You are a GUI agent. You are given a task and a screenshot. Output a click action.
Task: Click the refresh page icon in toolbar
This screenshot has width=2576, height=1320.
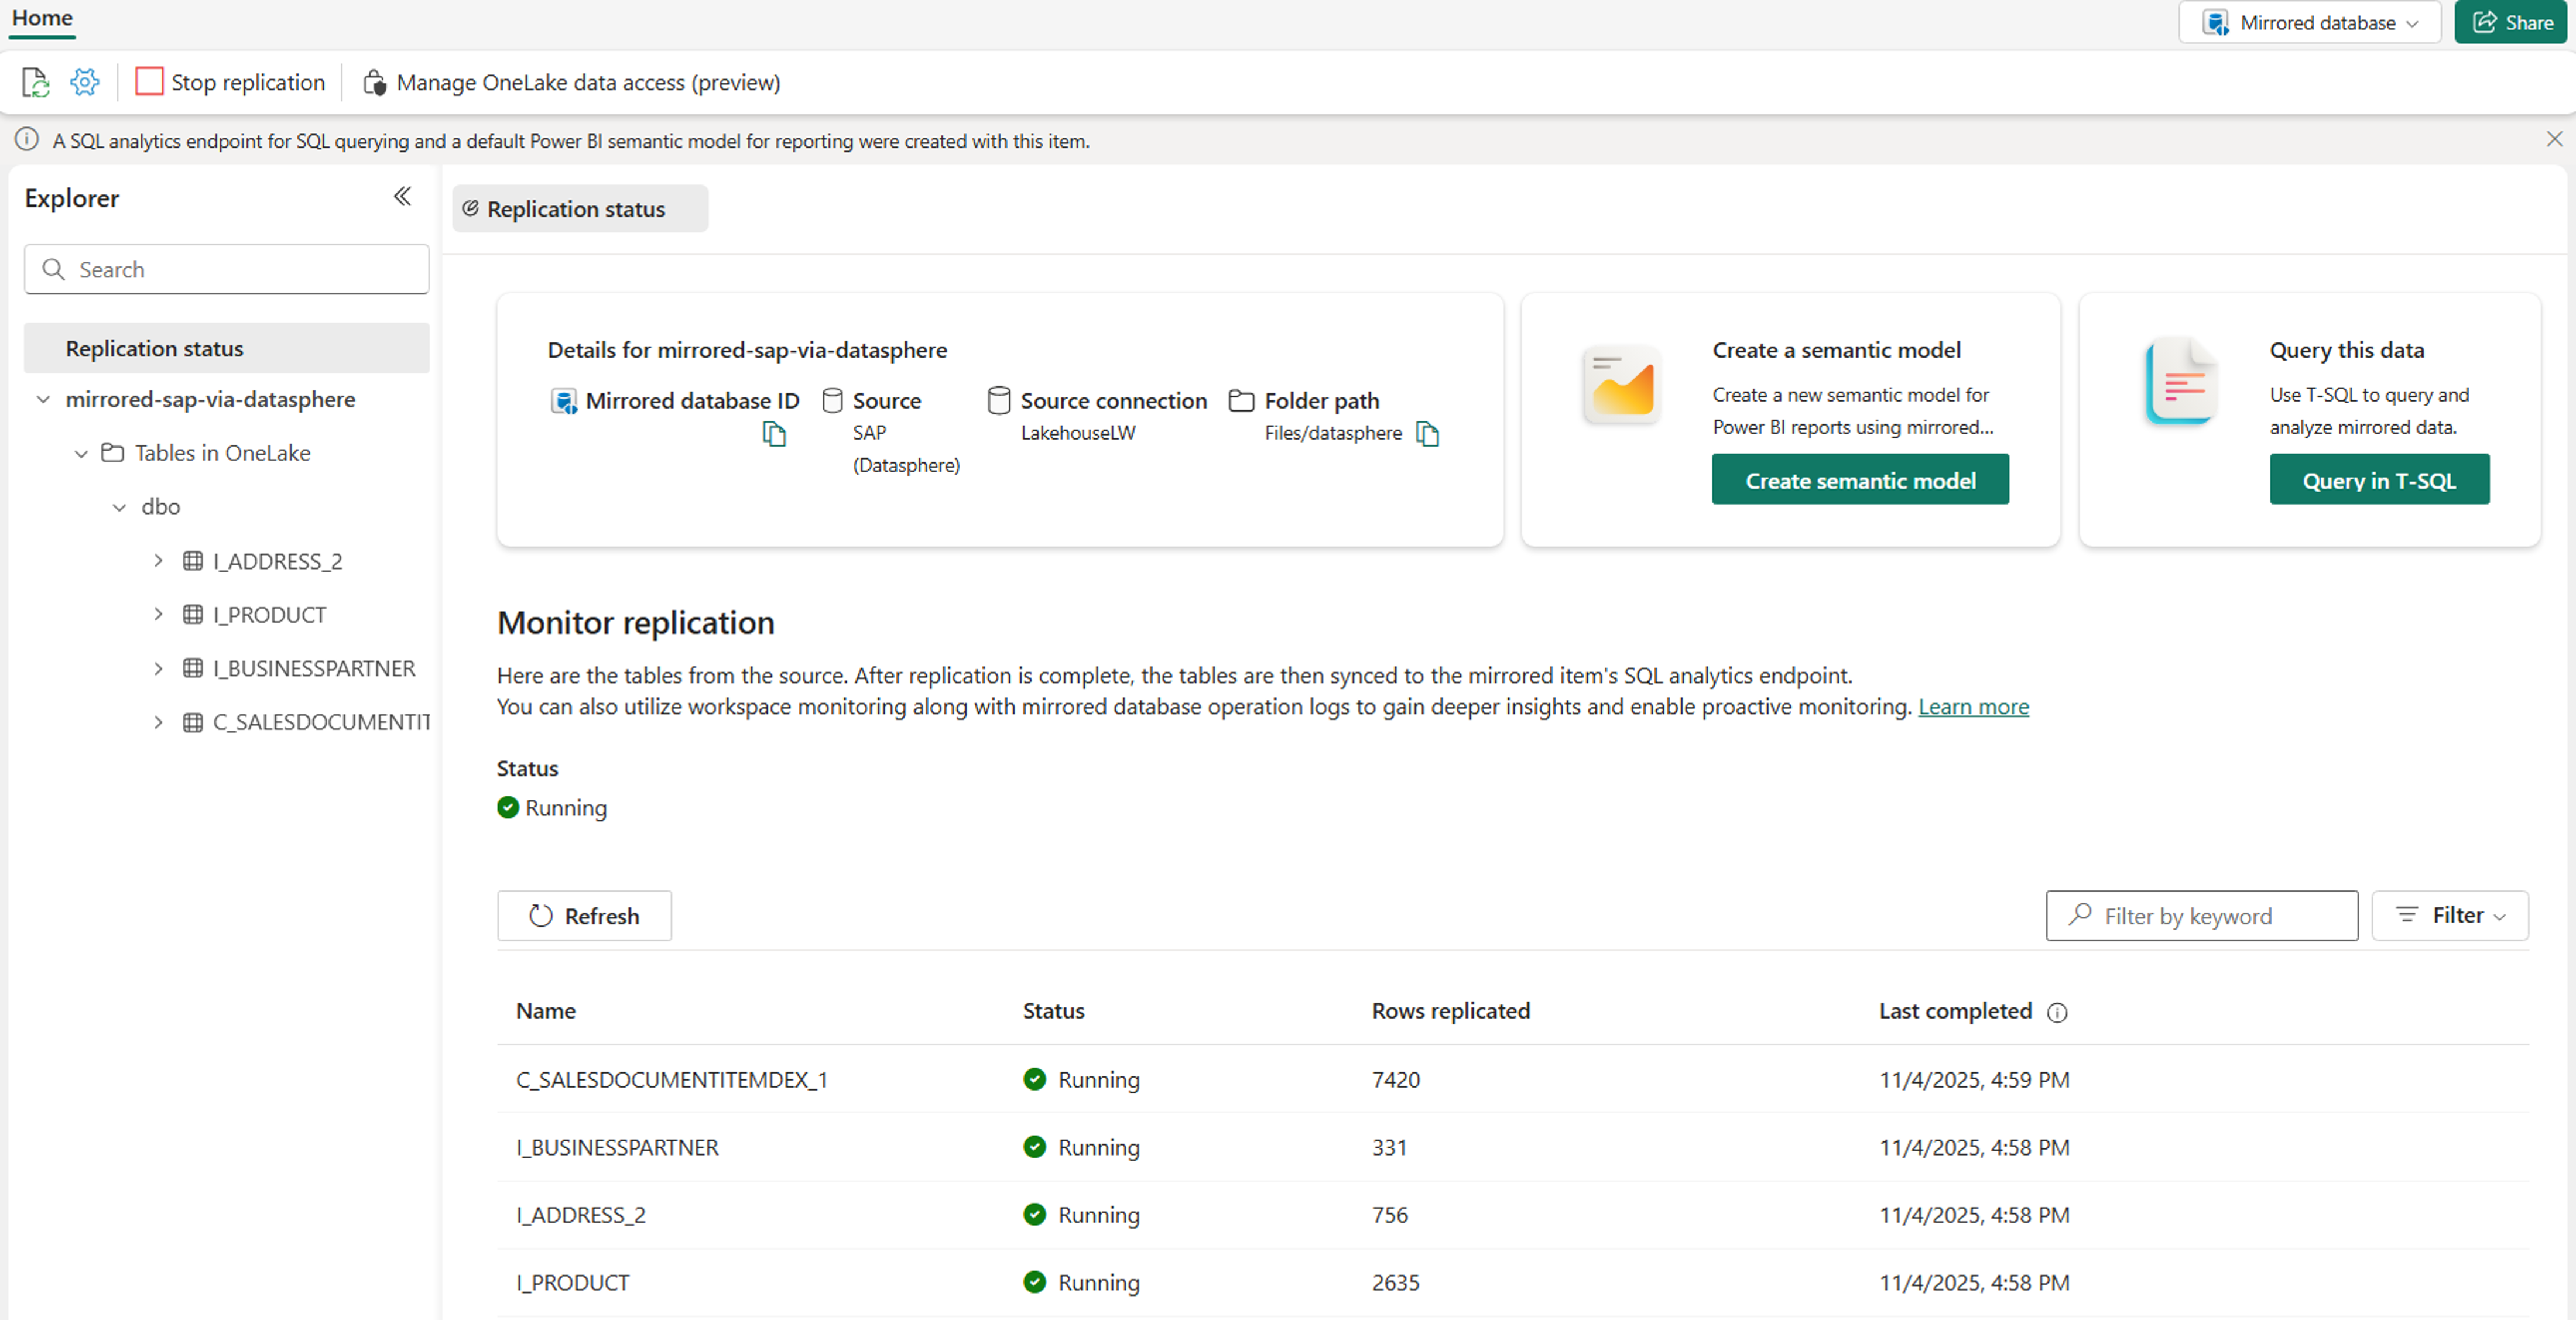(35, 82)
